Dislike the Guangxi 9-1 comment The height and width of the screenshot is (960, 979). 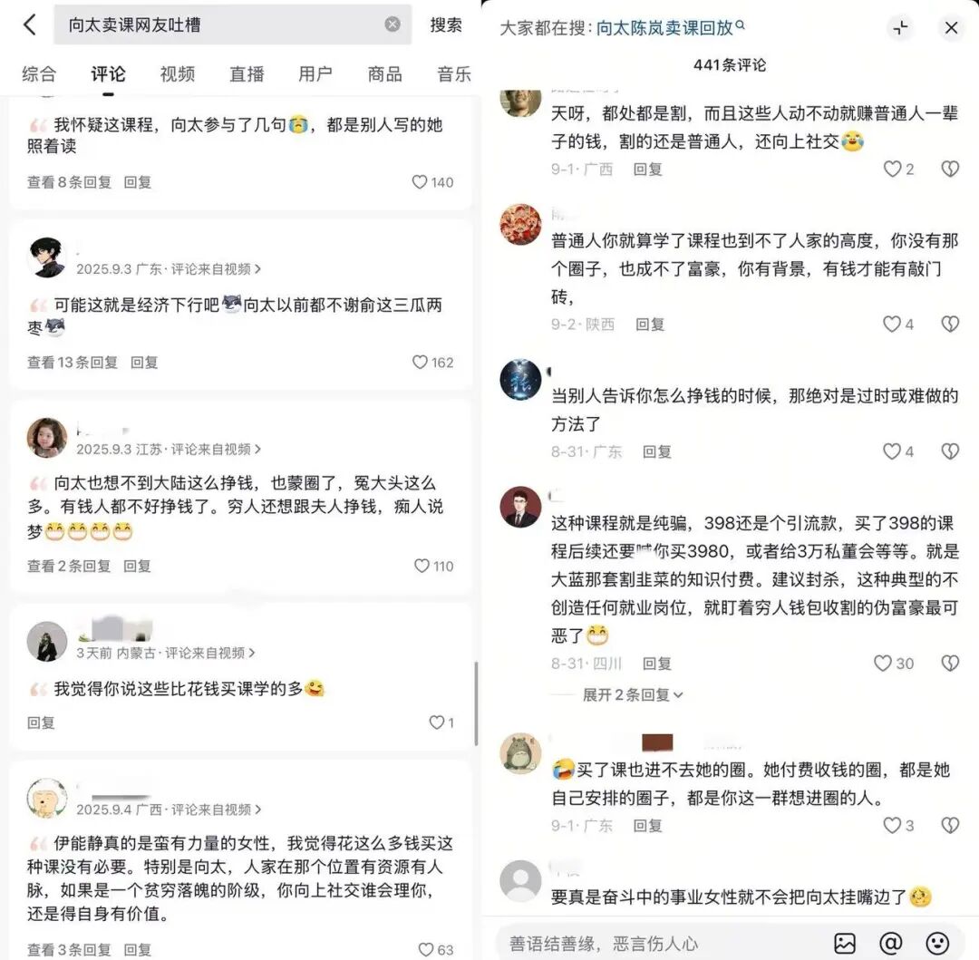coord(950,169)
